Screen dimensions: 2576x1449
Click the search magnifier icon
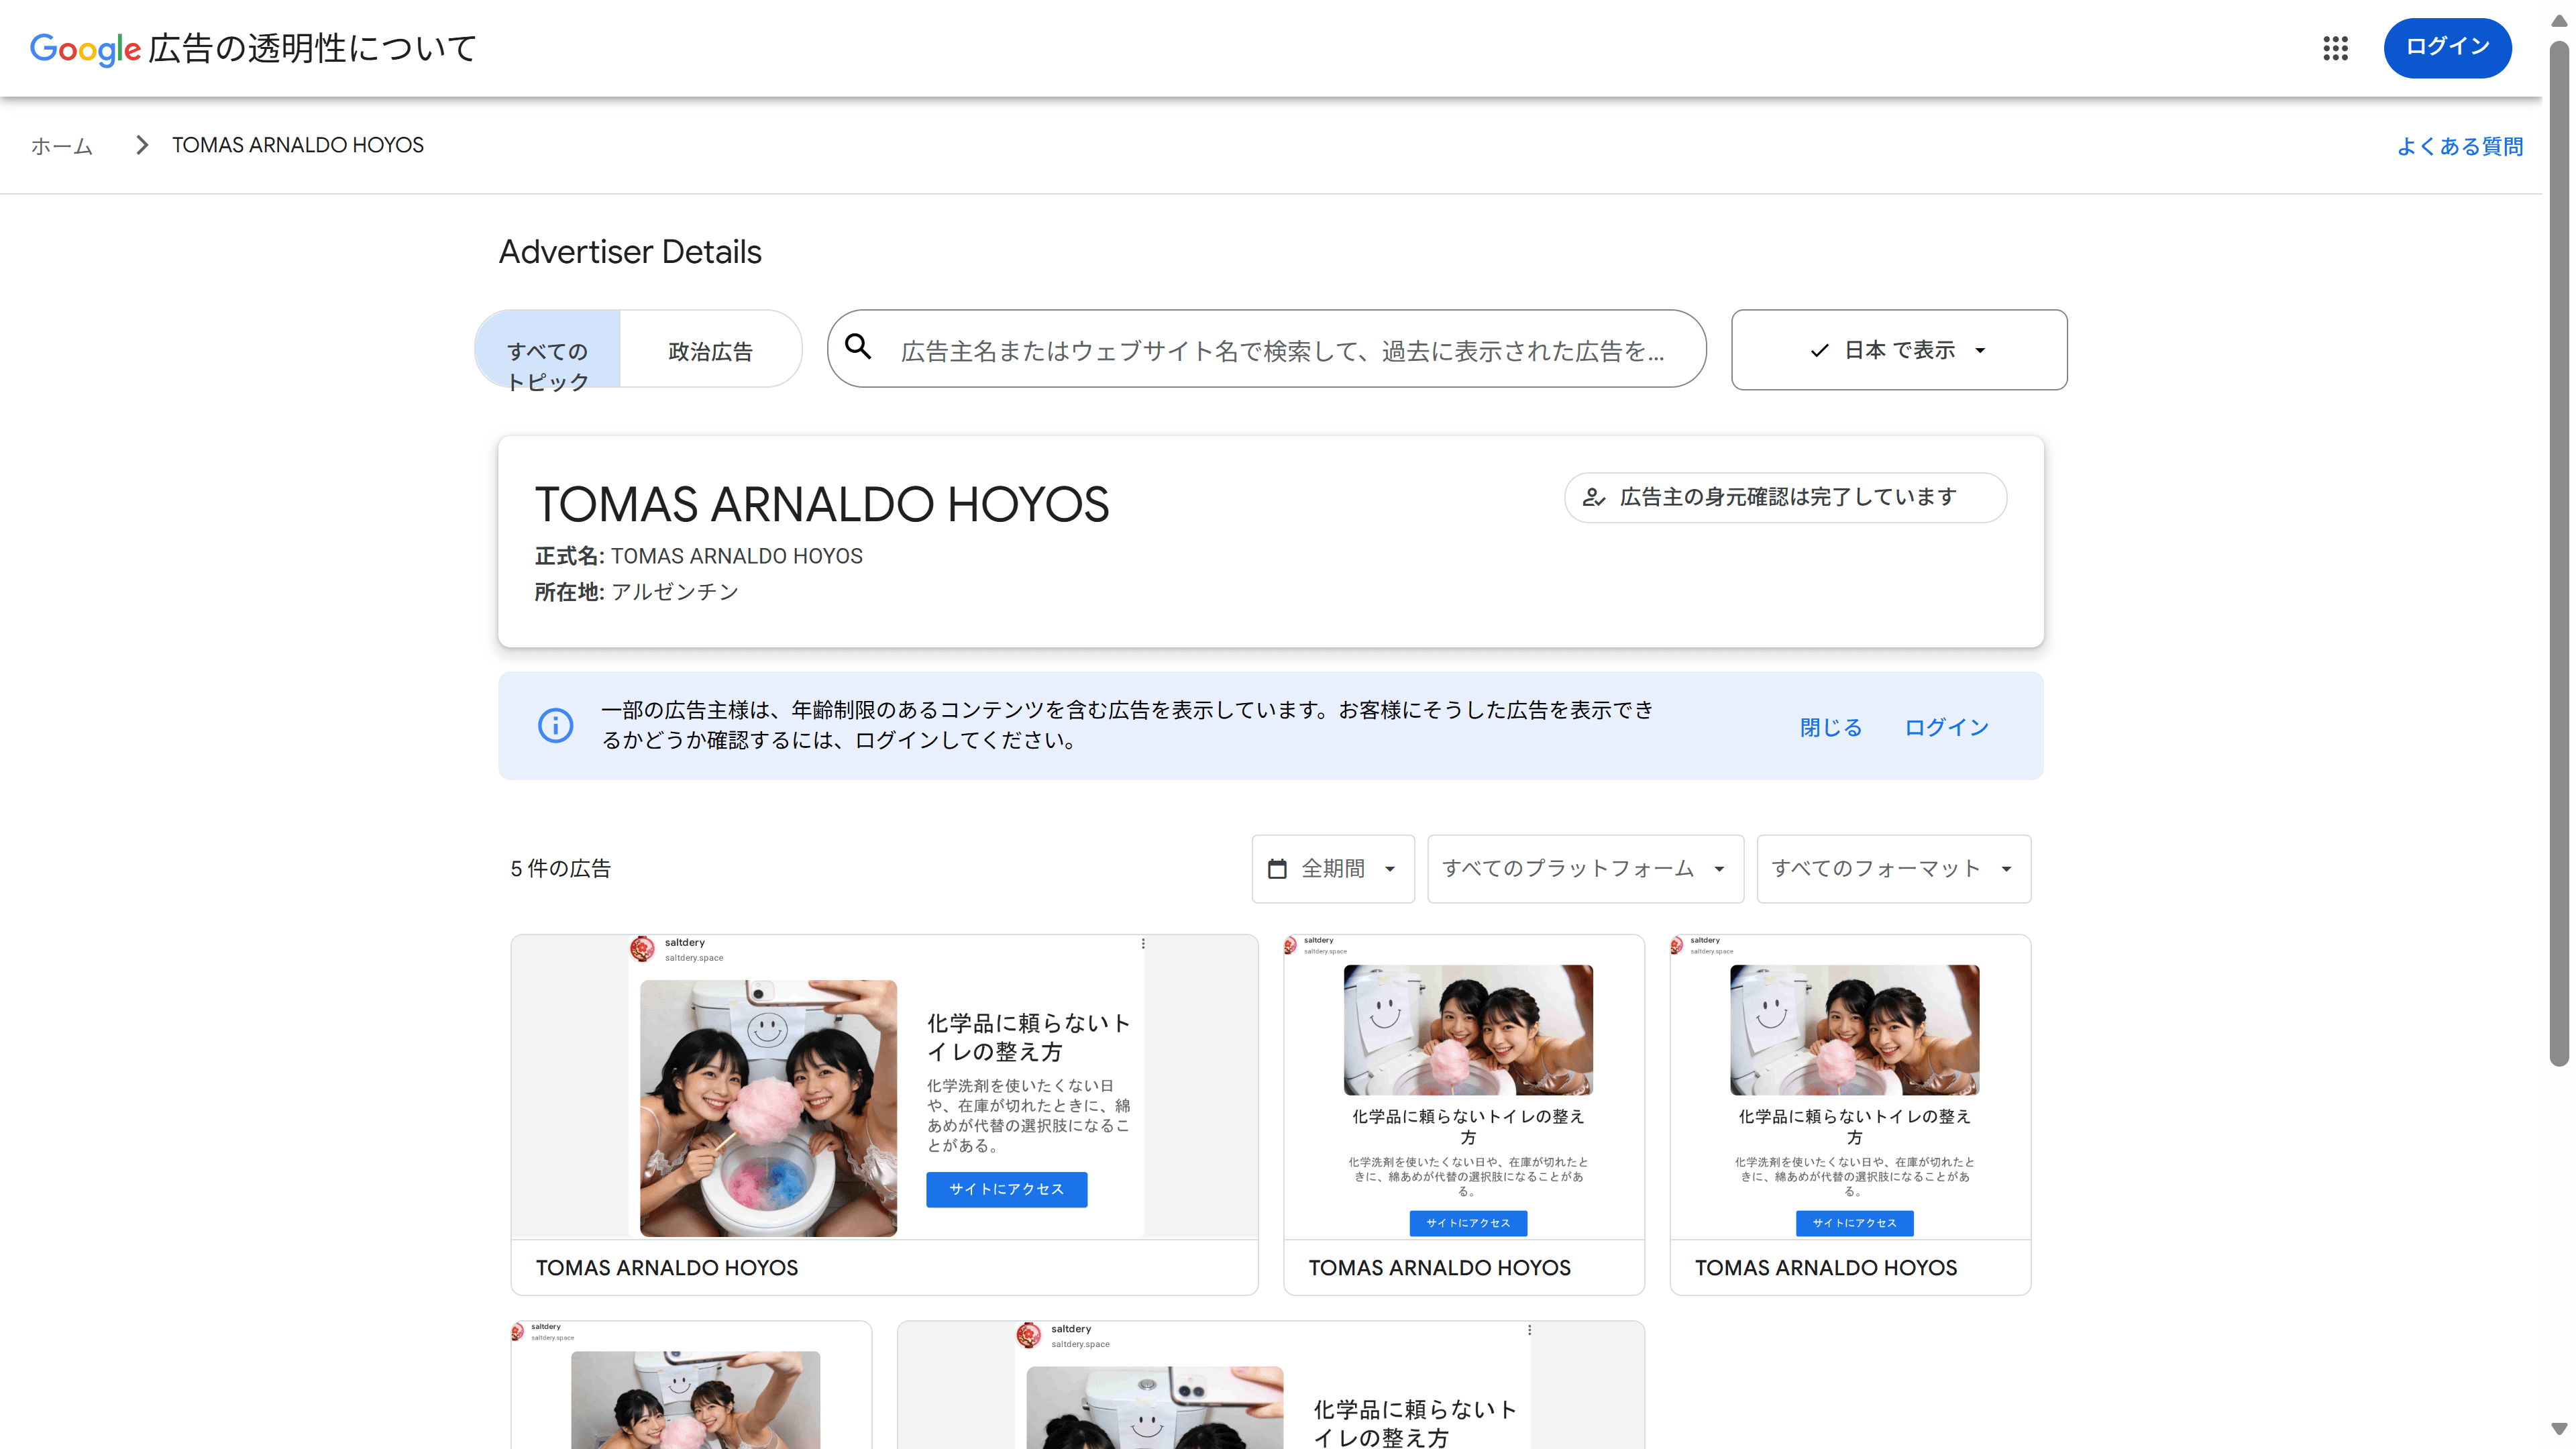click(x=858, y=348)
